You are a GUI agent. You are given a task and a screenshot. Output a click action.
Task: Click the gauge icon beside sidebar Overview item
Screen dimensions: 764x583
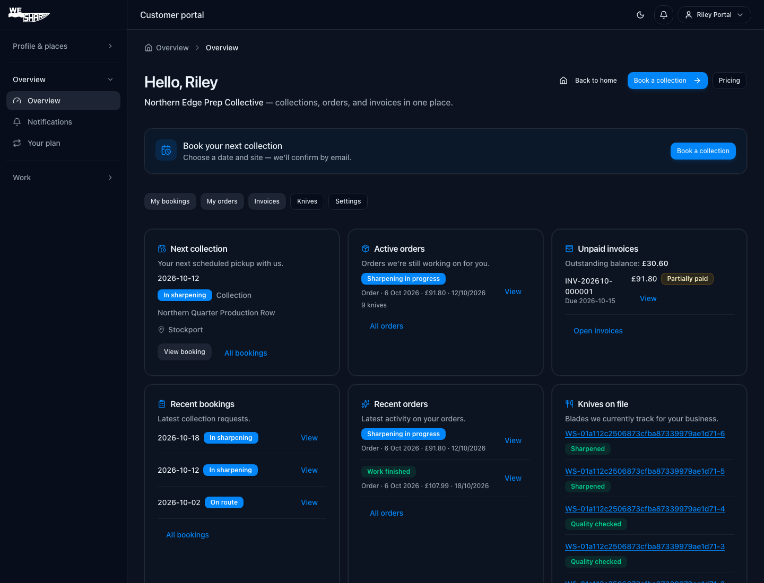point(17,101)
